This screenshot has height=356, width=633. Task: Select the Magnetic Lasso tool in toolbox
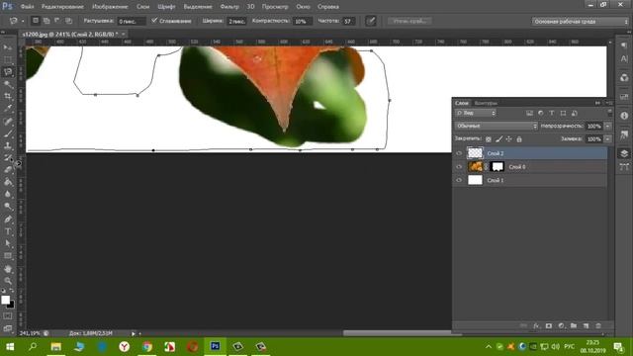(8, 72)
